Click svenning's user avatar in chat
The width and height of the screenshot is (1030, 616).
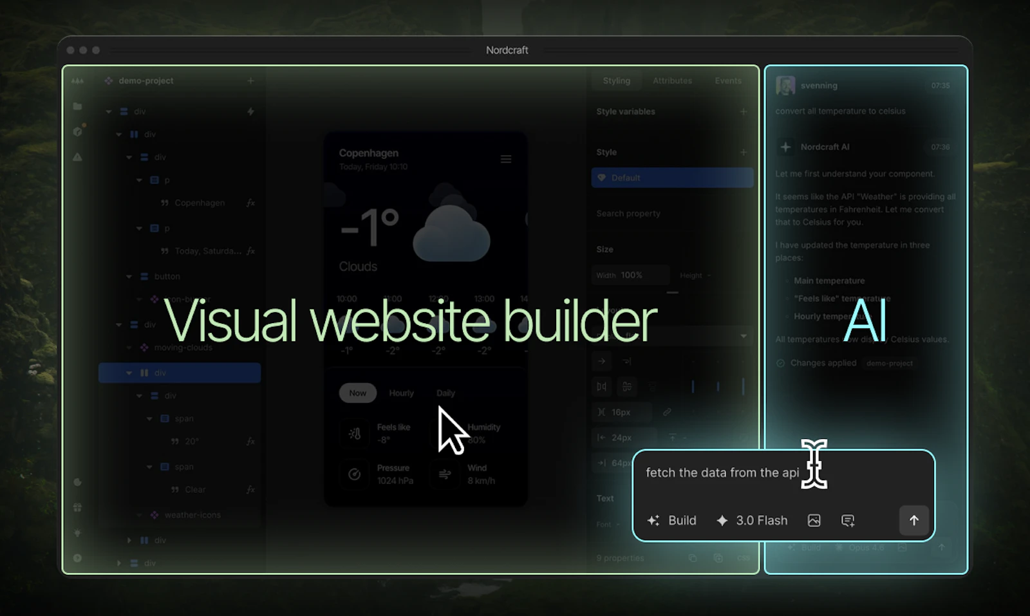(x=785, y=85)
